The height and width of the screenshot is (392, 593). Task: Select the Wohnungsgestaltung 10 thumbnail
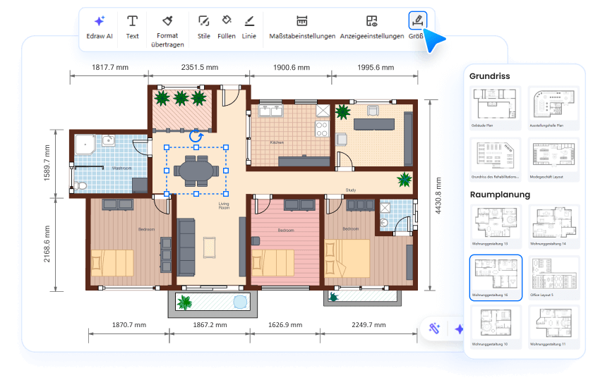pyautogui.click(x=495, y=326)
